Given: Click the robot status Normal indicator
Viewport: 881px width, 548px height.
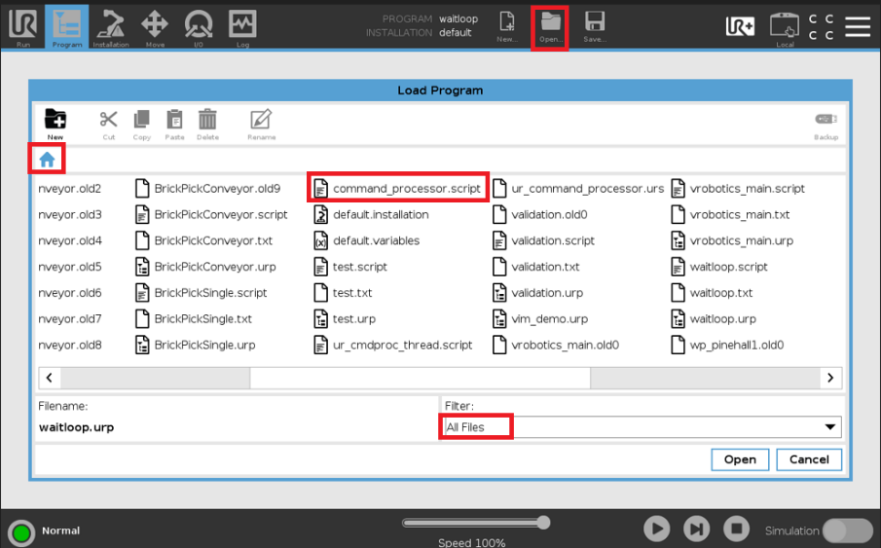Looking at the screenshot, I should coord(21,532).
